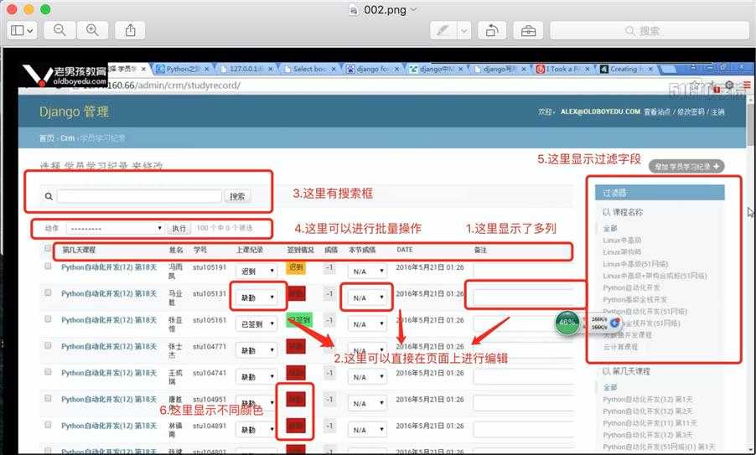Switch to the 127.0.0.1 browser tab
Image resolution: width=756 pixels, height=455 pixels.
246,70
